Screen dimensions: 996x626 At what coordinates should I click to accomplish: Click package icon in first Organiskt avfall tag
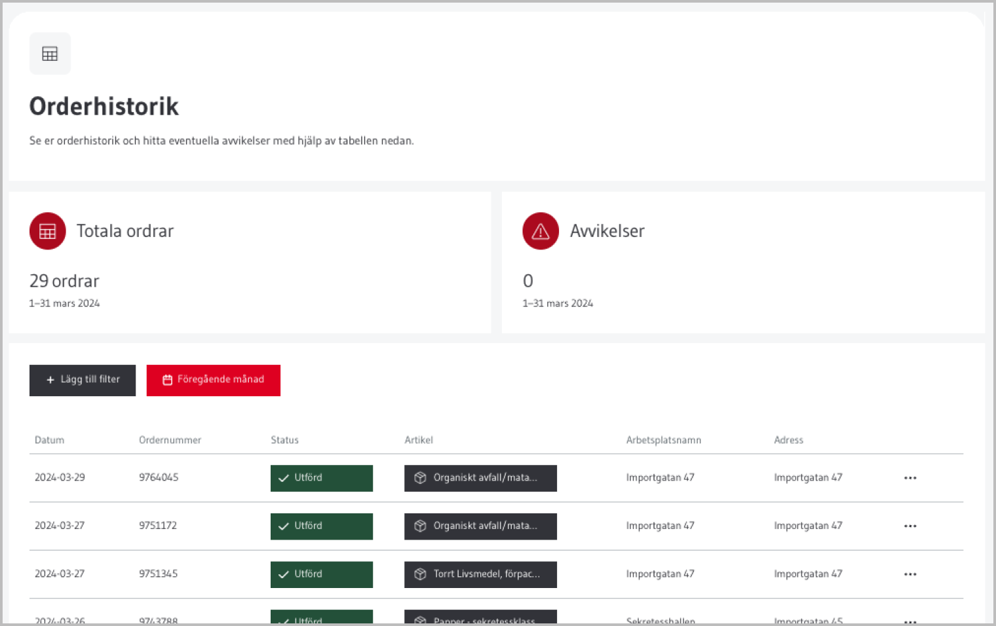coord(421,478)
